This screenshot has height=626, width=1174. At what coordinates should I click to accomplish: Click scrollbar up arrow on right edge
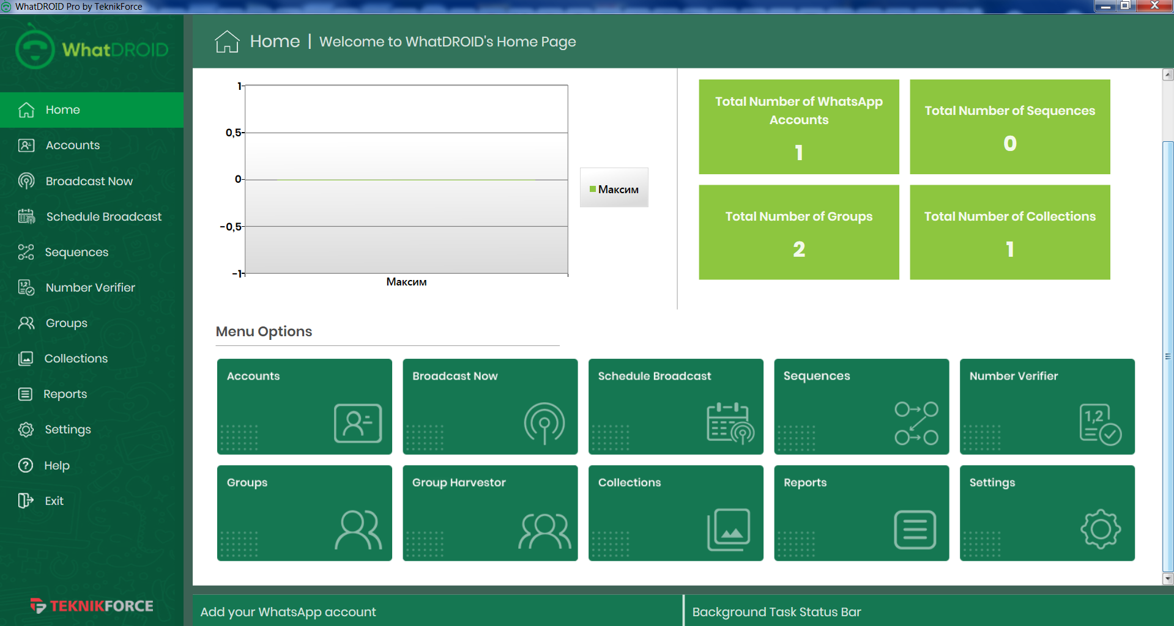pyautogui.click(x=1168, y=75)
